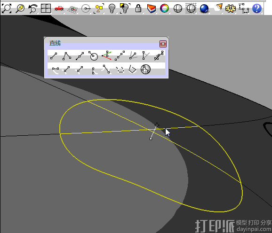The height and width of the screenshot is (233, 272).
Task: Click the red car icon
Action: 59,8
